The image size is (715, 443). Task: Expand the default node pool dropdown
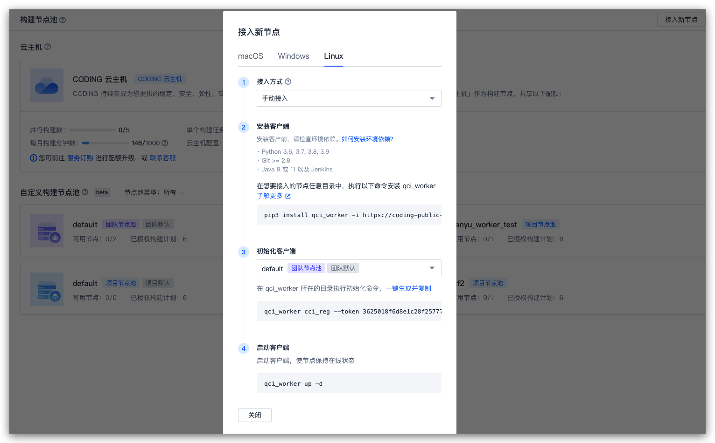[x=349, y=268]
